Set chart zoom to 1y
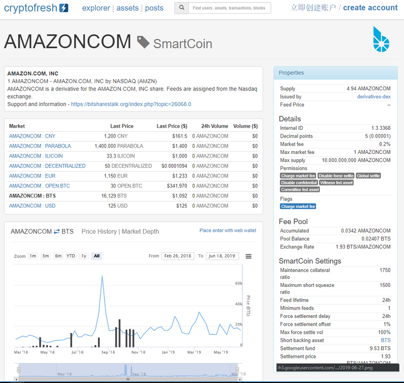 [x=84, y=256]
